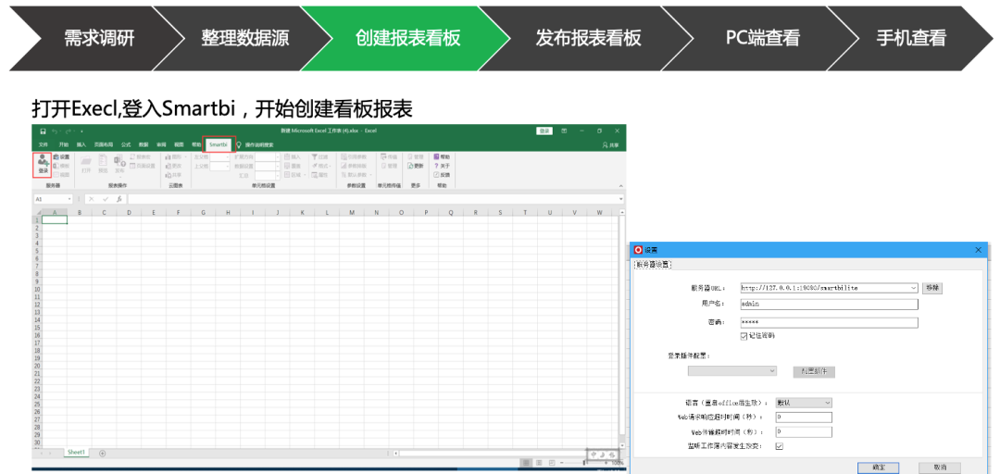Toggle the 监听工作簿内容发生改变 checkbox
The width and height of the screenshot is (1000, 474).
[780, 446]
